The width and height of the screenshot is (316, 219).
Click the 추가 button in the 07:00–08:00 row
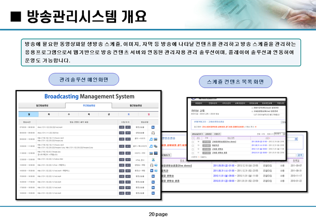[x=128, y=127]
